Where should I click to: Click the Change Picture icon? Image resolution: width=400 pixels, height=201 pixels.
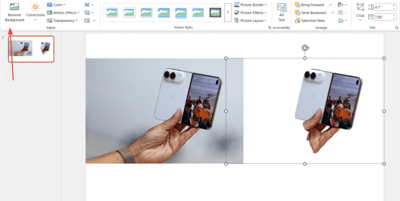point(87,12)
